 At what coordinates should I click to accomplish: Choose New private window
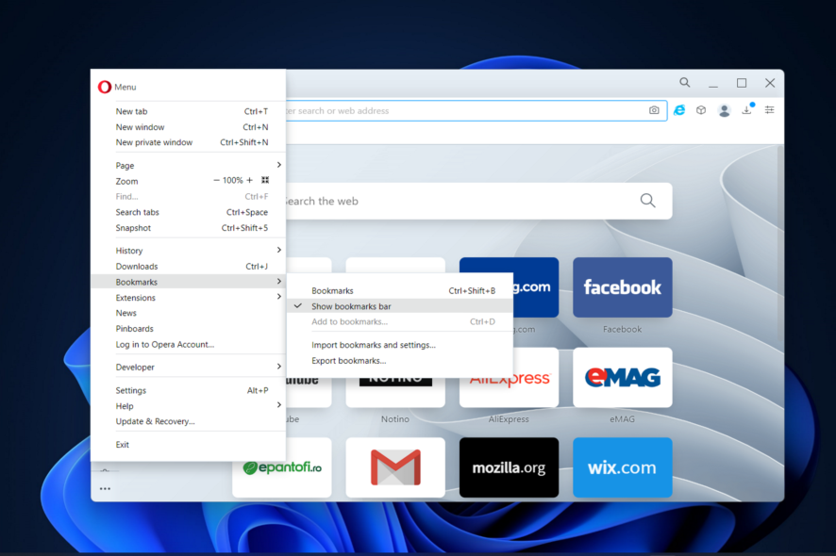pyautogui.click(x=188, y=142)
